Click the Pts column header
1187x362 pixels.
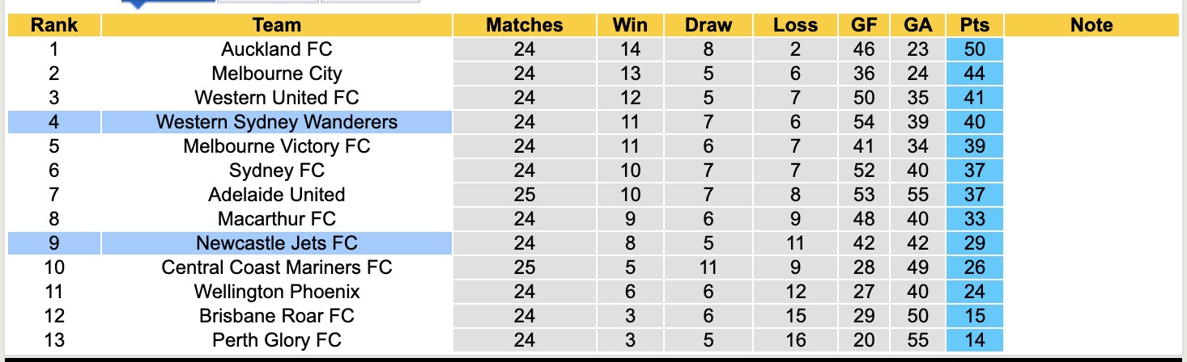pos(974,25)
